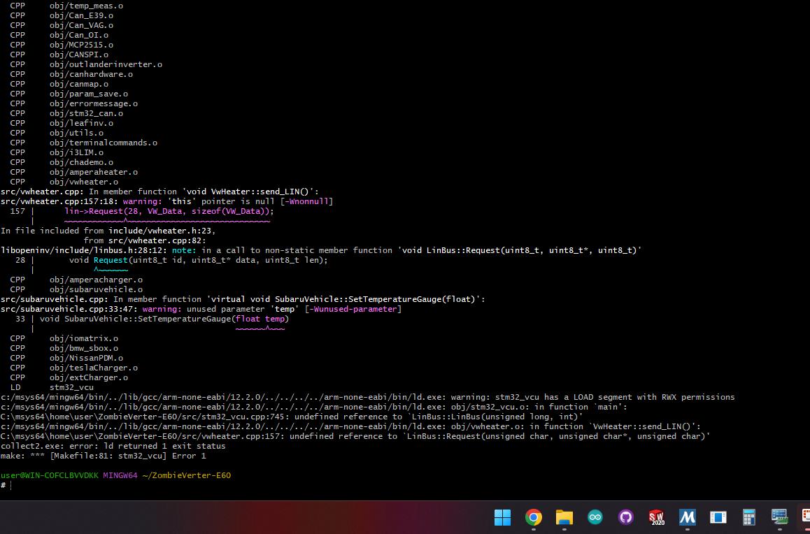Click the 'make: *** [Makefile:81' error line

tap(104, 456)
